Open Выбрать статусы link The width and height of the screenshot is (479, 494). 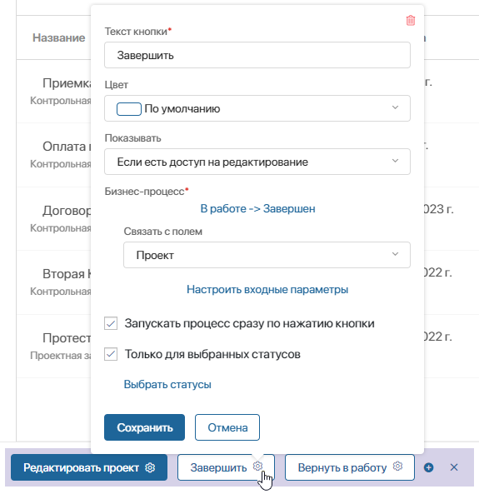click(x=167, y=384)
